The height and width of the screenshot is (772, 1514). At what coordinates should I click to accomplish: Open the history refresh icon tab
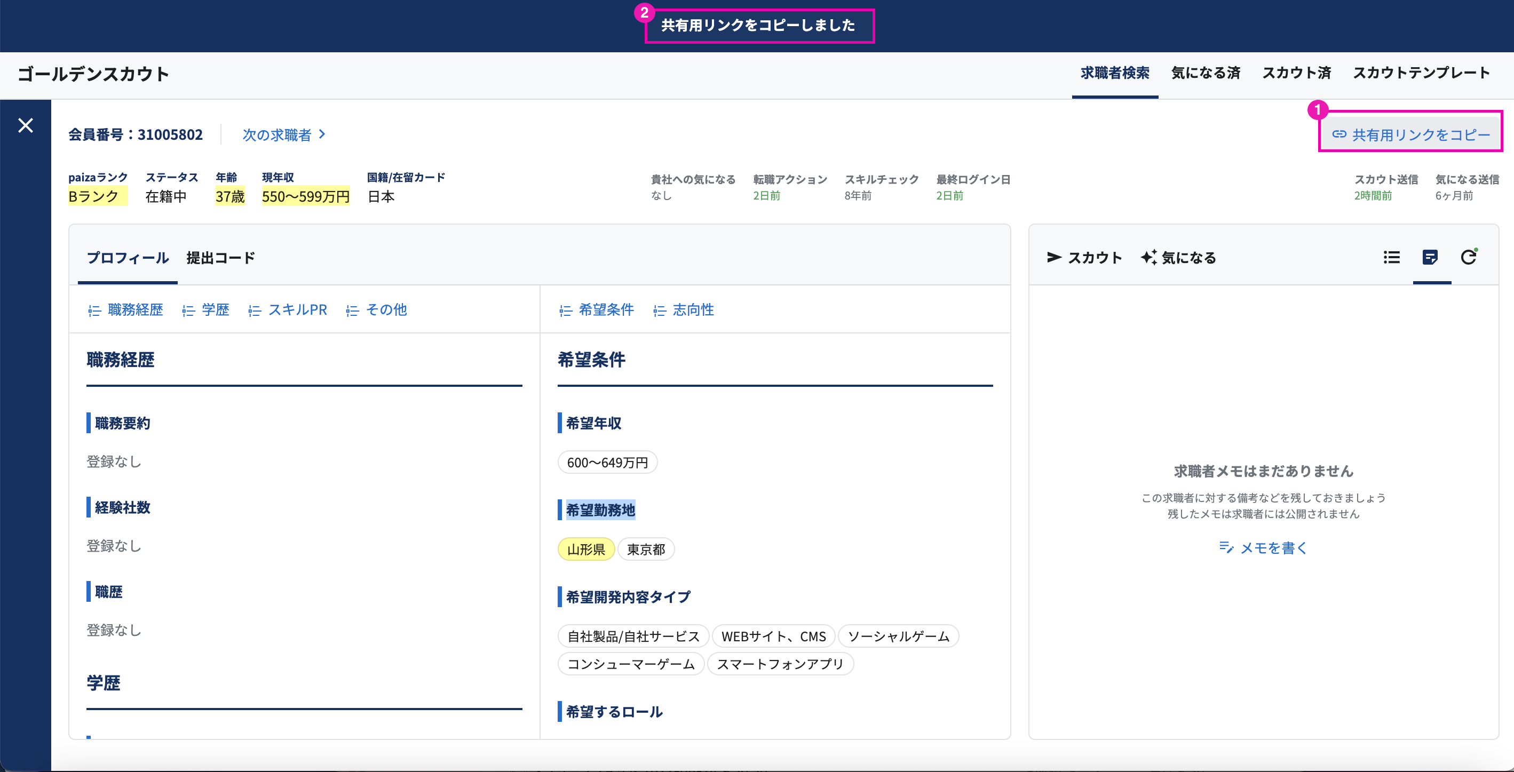(x=1469, y=257)
